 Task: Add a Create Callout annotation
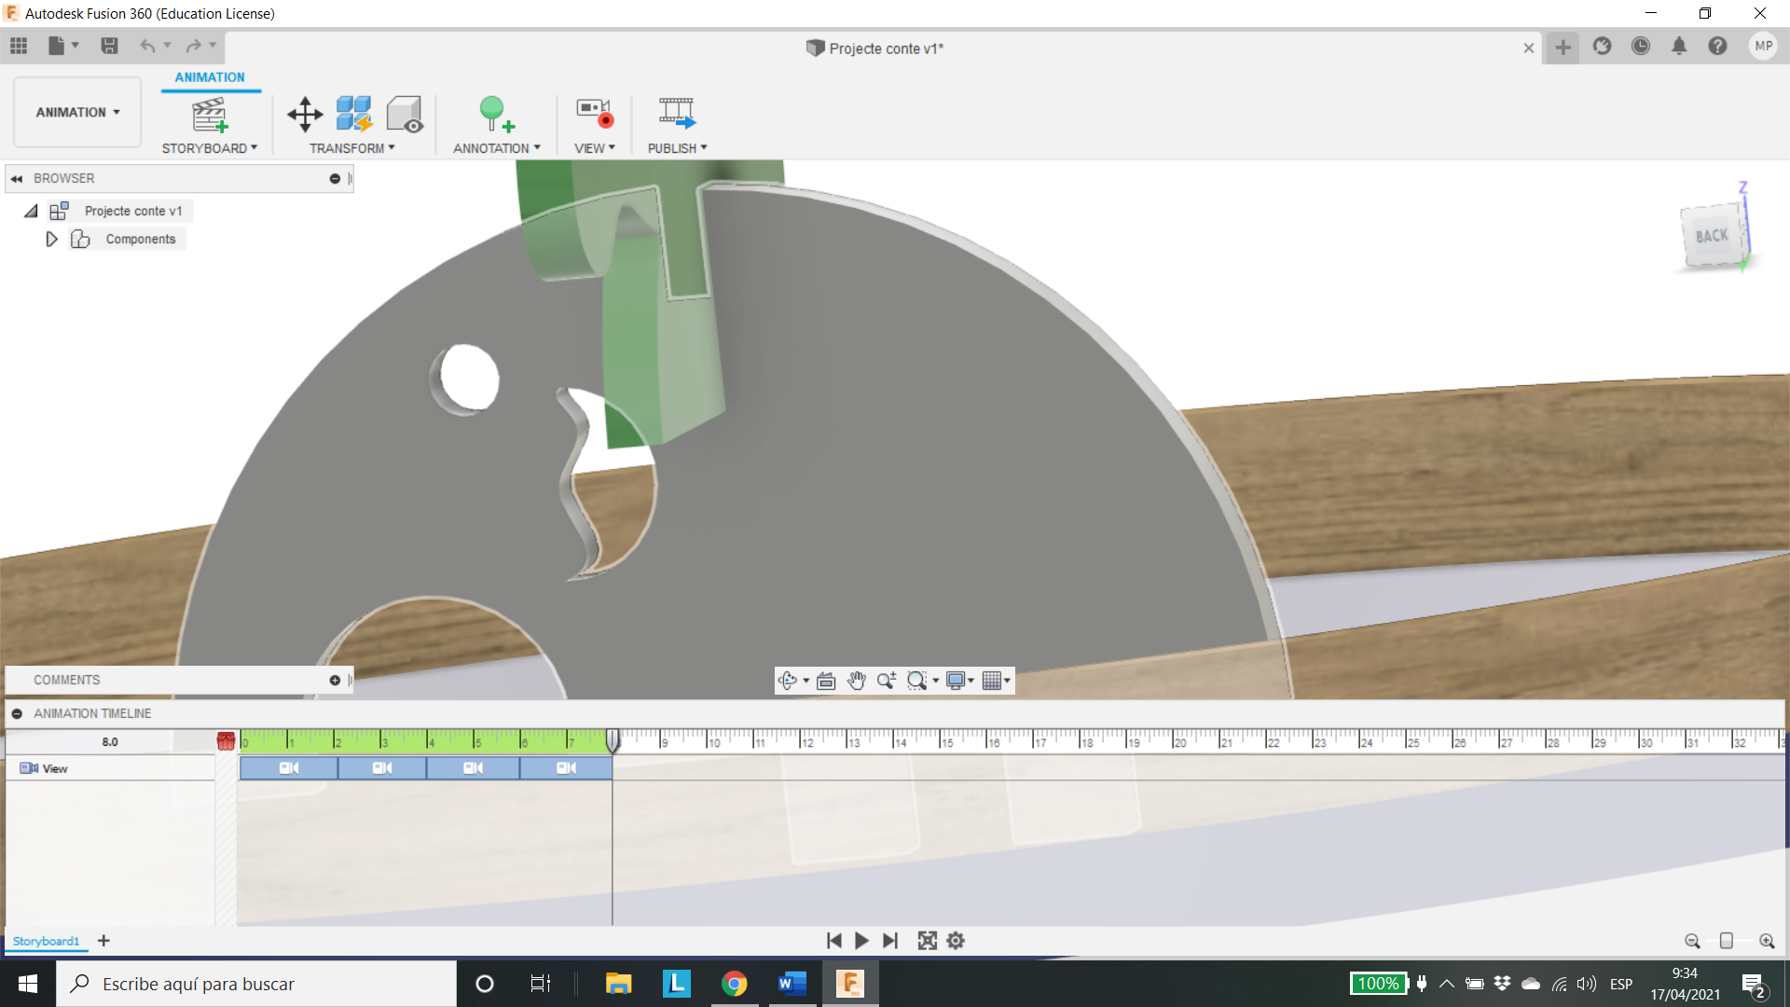tap(496, 115)
